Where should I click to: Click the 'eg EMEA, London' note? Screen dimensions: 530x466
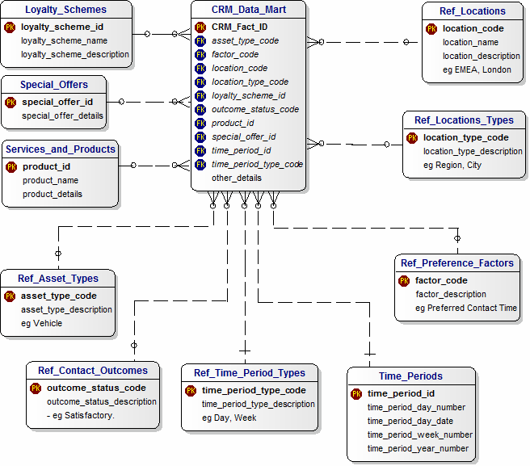tap(477, 70)
